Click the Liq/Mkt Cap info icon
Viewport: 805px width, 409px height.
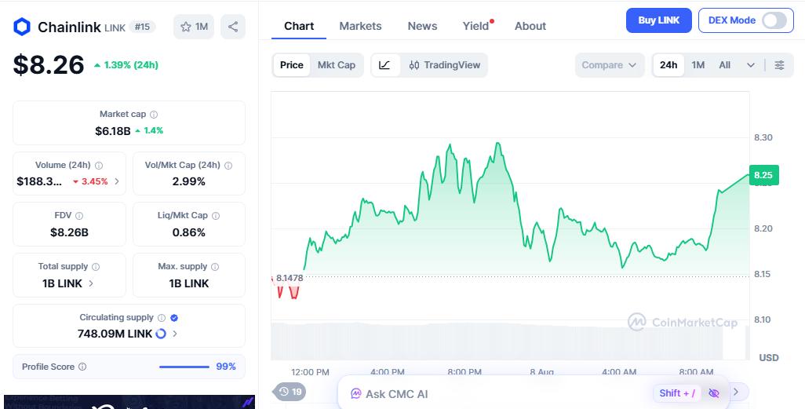[216, 216]
